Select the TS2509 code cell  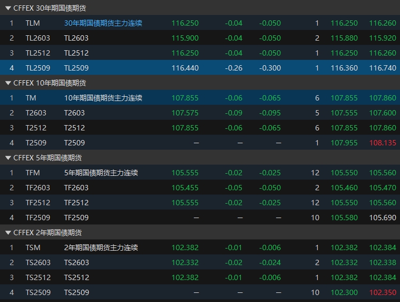click(38, 292)
